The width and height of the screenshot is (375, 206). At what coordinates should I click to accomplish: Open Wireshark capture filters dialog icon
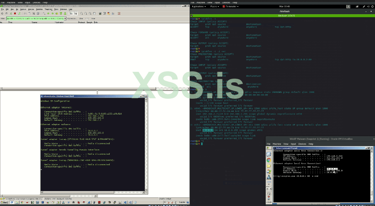100,13
